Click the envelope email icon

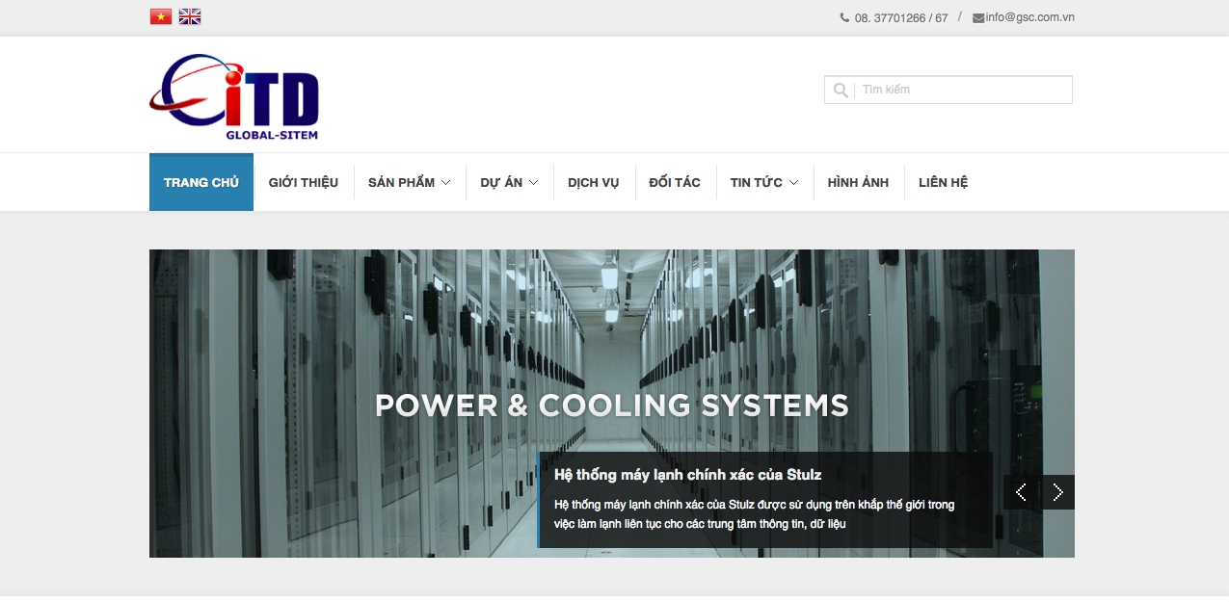978,17
